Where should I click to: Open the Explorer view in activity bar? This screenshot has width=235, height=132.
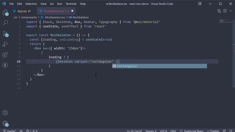pos(5,12)
